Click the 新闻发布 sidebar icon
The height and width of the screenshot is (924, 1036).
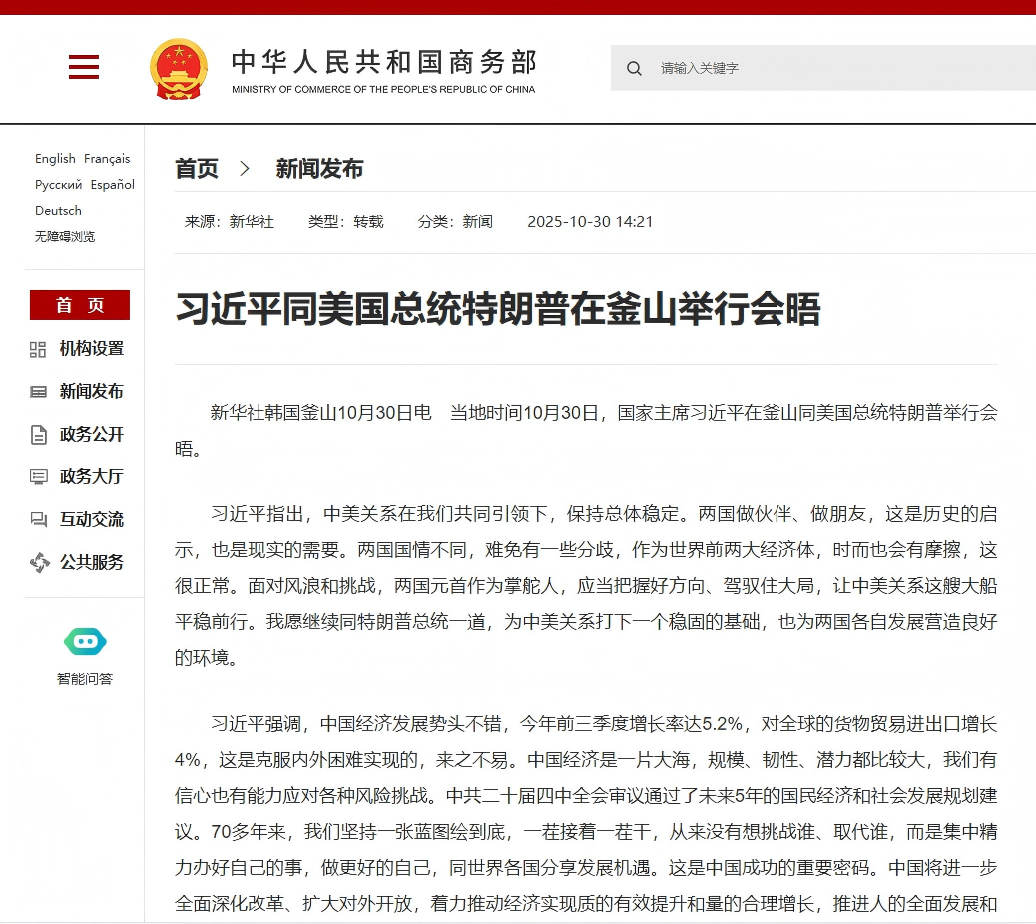[x=38, y=392]
